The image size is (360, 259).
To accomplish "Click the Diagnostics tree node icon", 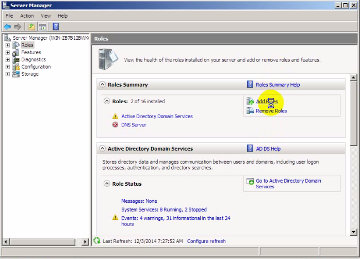I will coord(16,60).
